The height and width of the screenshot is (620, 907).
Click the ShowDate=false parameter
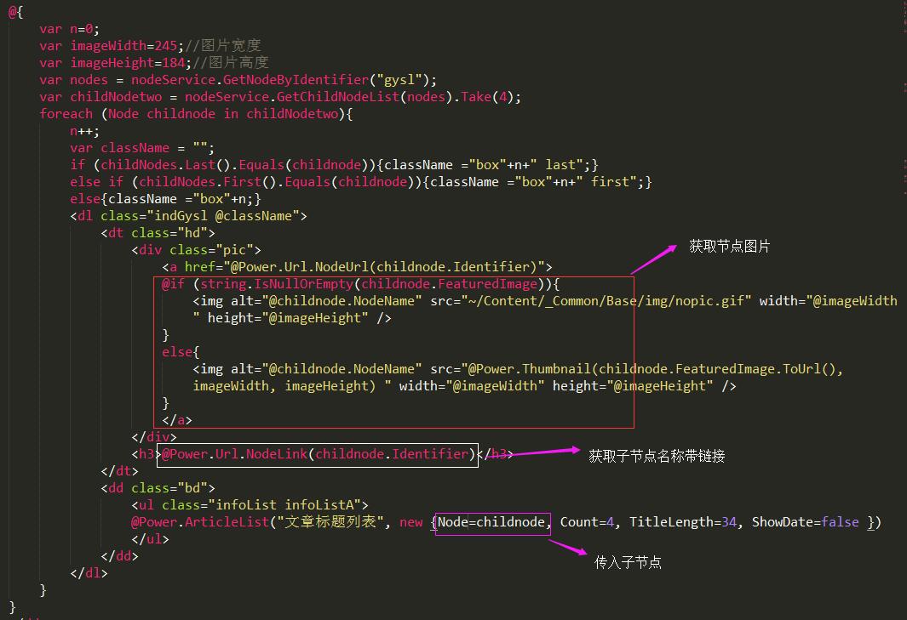point(805,522)
